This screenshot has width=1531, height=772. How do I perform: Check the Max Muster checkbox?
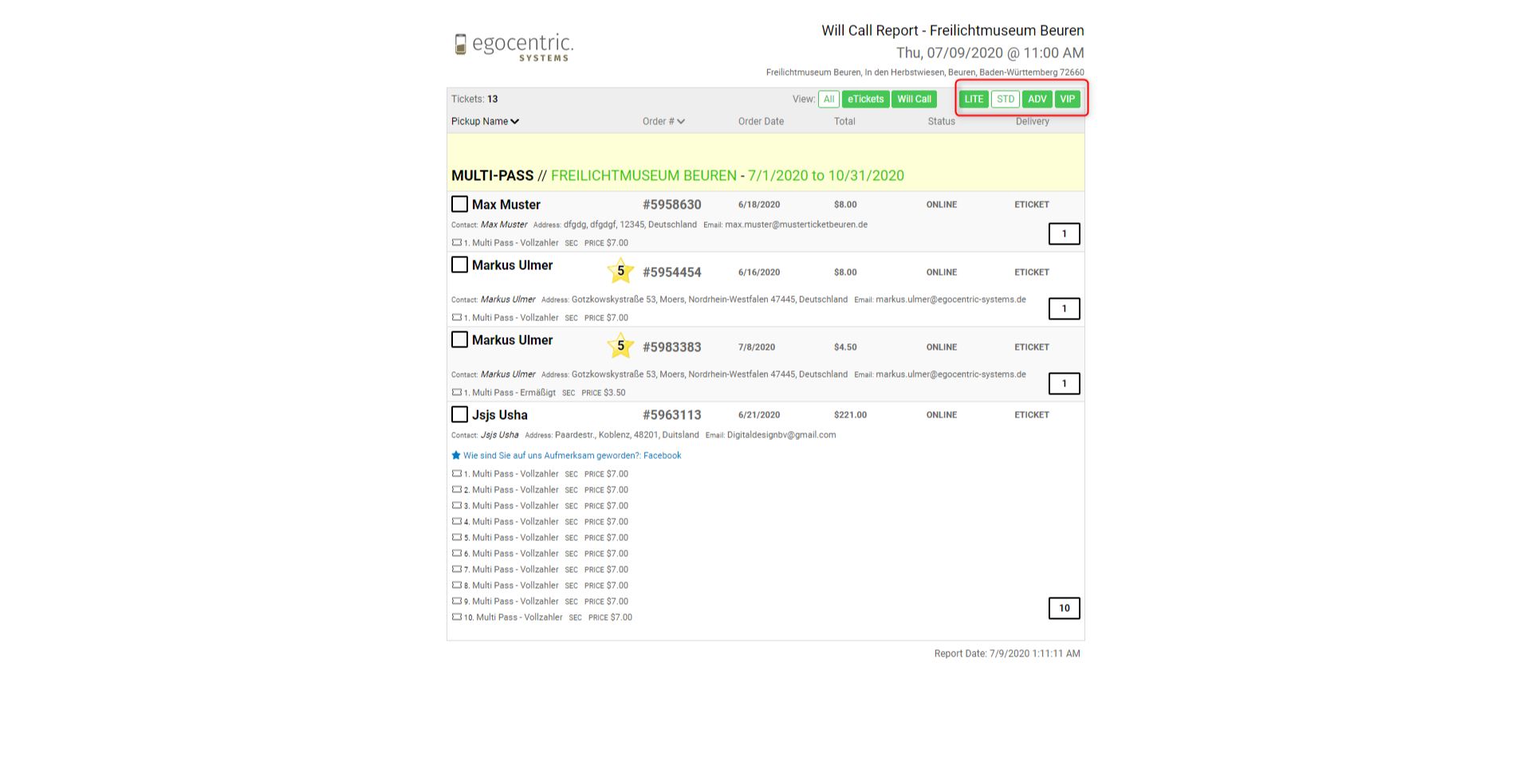click(x=459, y=204)
